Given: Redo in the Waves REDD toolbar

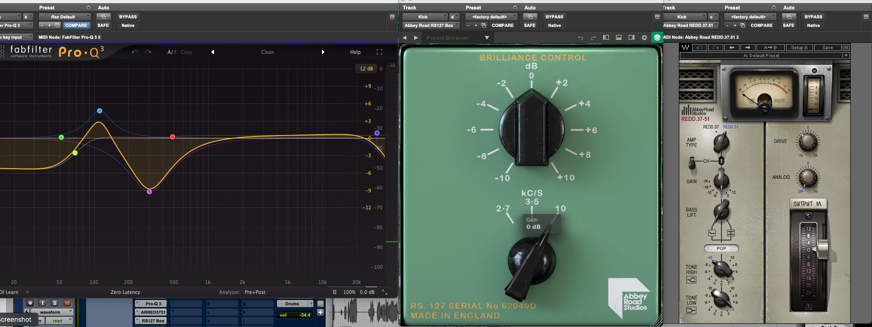Looking at the screenshot, I should pos(716,47).
